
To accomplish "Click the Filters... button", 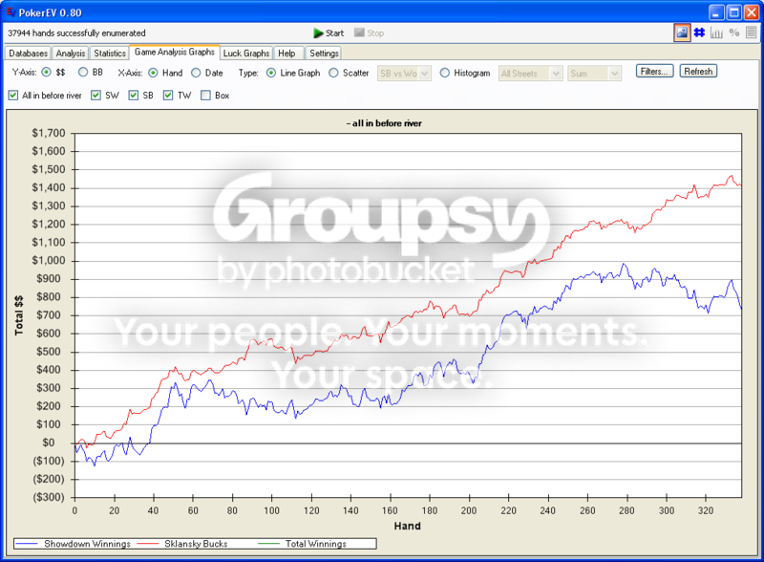I will [x=654, y=72].
